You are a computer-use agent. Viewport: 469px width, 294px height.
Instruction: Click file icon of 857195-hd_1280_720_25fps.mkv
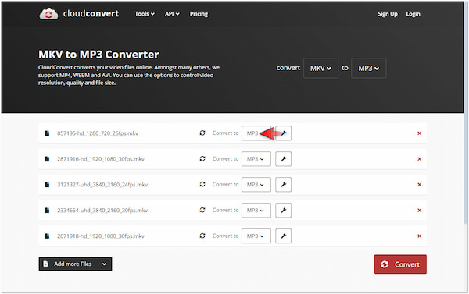tap(47, 133)
